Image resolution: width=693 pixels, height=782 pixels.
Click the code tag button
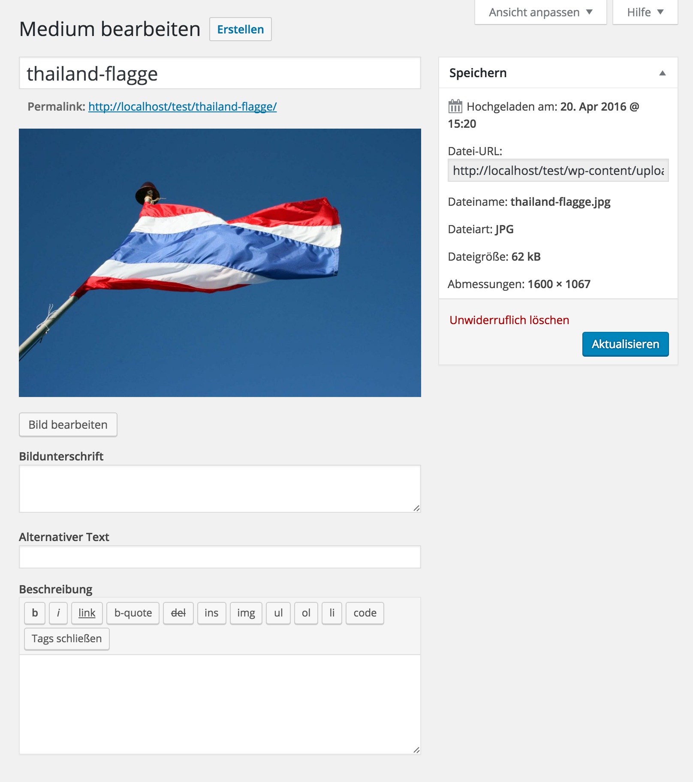click(365, 613)
